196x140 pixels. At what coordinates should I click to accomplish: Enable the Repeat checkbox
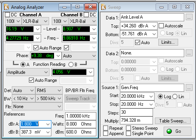click(x=106, y=128)
